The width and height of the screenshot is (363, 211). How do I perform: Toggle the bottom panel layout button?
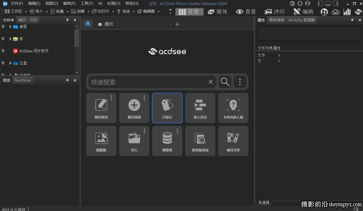pyautogui.click(x=328, y=3)
